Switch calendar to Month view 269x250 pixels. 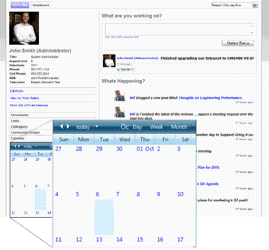coord(179,127)
